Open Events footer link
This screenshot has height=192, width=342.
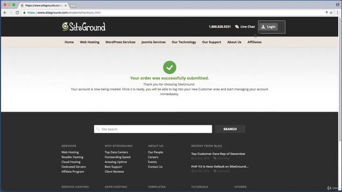(152, 162)
